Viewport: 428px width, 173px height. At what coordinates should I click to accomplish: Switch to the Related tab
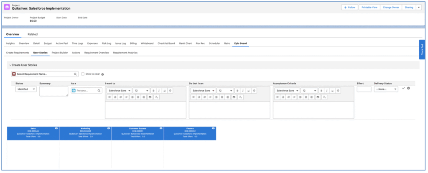click(x=33, y=34)
